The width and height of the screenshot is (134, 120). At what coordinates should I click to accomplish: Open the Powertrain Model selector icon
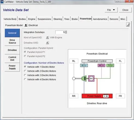pos(26,25)
